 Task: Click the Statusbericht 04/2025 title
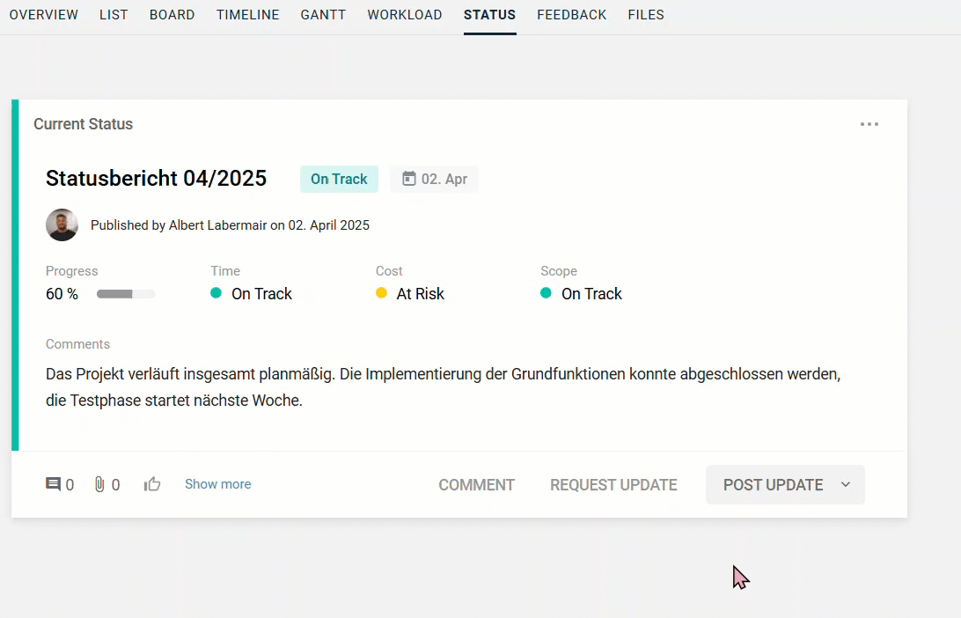(x=156, y=179)
